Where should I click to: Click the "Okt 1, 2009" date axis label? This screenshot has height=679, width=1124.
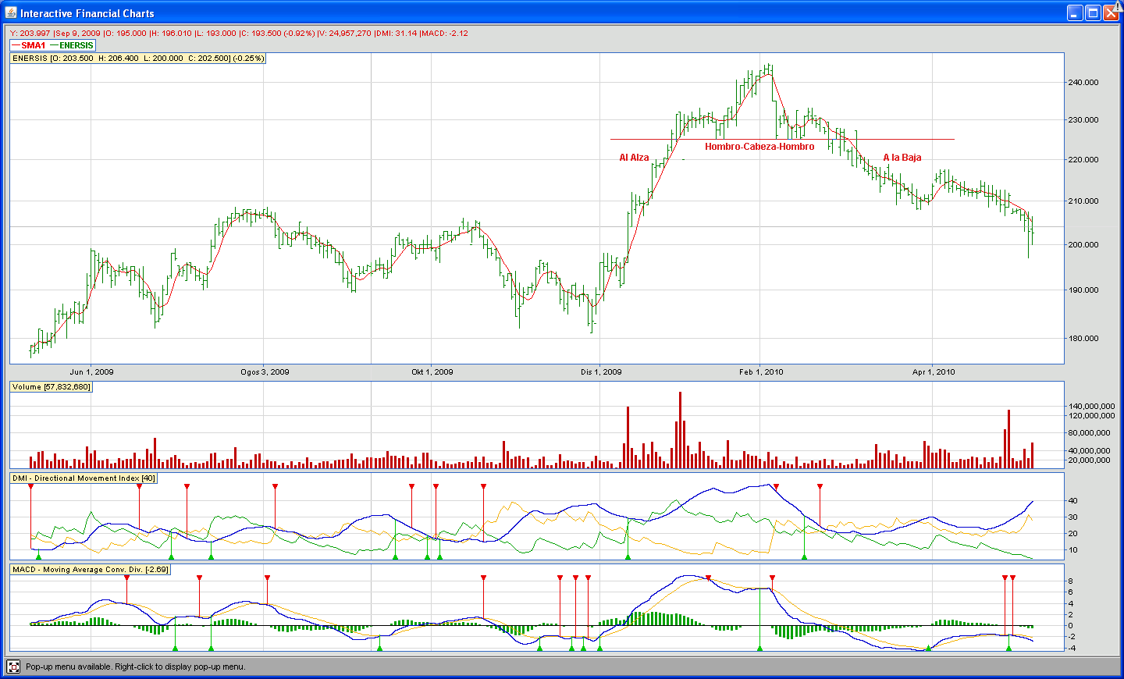[x=432, y=372]
